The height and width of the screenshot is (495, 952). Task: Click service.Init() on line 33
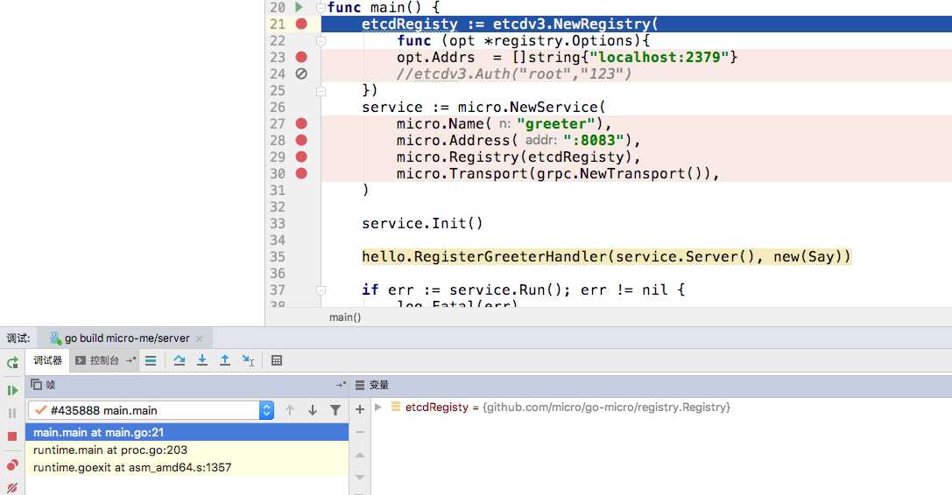pos(422,223)
